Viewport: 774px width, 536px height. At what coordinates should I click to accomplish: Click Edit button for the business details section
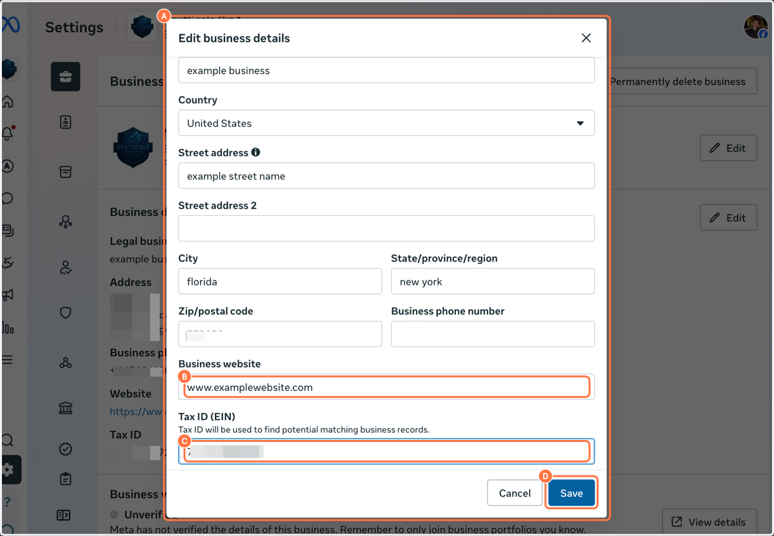tap(728, 218)
